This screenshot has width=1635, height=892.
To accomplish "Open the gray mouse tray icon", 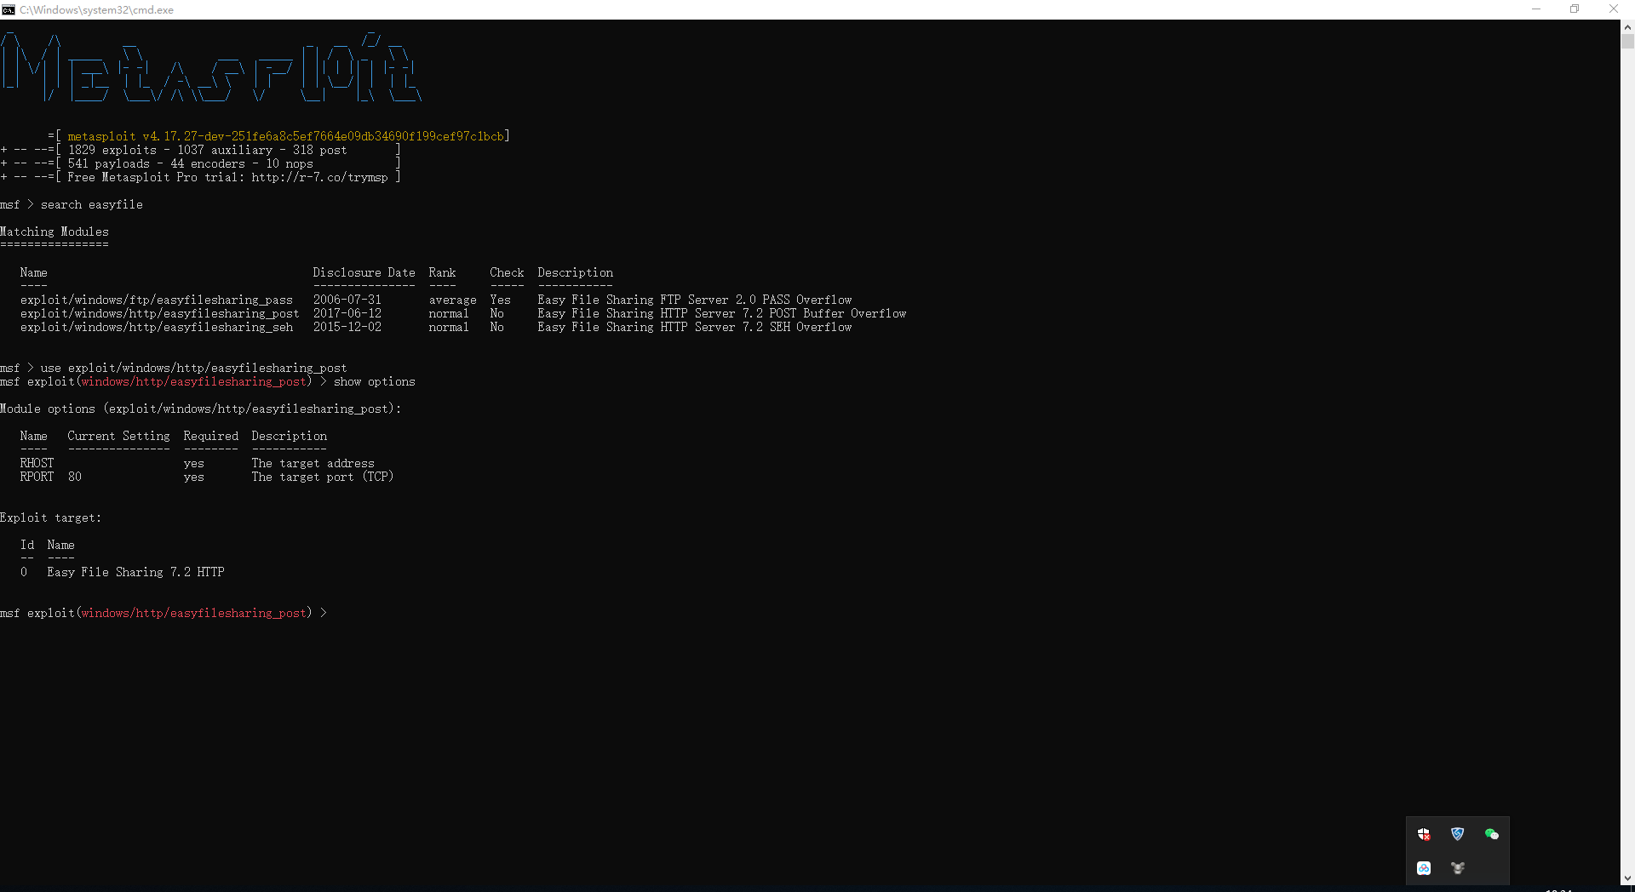I will pyautogui.click(x=1458, y=868).
